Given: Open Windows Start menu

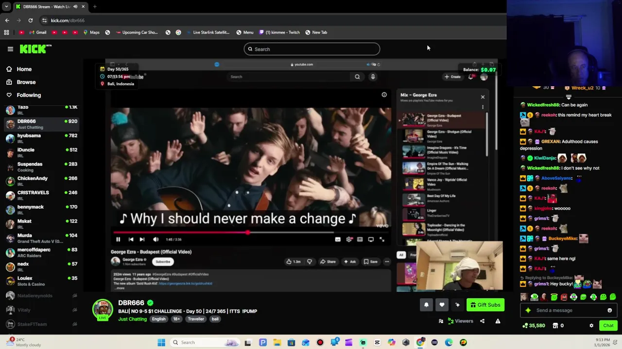Looking at the screenshot, I should (x=161, y=343).
